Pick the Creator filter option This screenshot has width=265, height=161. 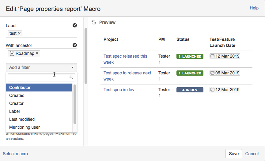39,103
